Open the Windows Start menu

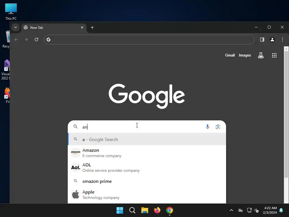120,210
